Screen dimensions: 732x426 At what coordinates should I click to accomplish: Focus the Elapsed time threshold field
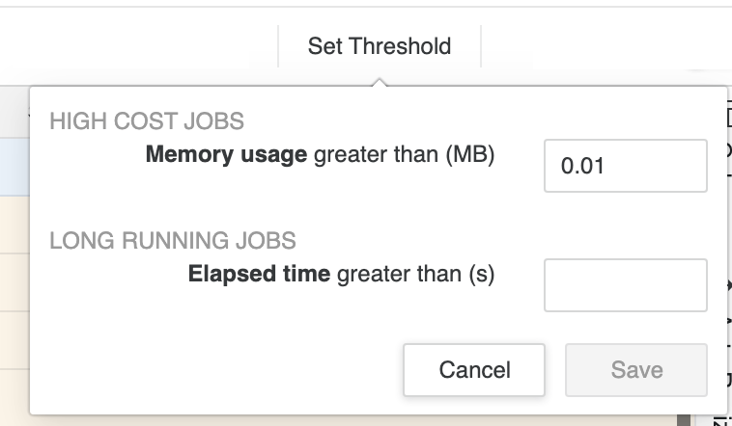click(x=625, y=284)
